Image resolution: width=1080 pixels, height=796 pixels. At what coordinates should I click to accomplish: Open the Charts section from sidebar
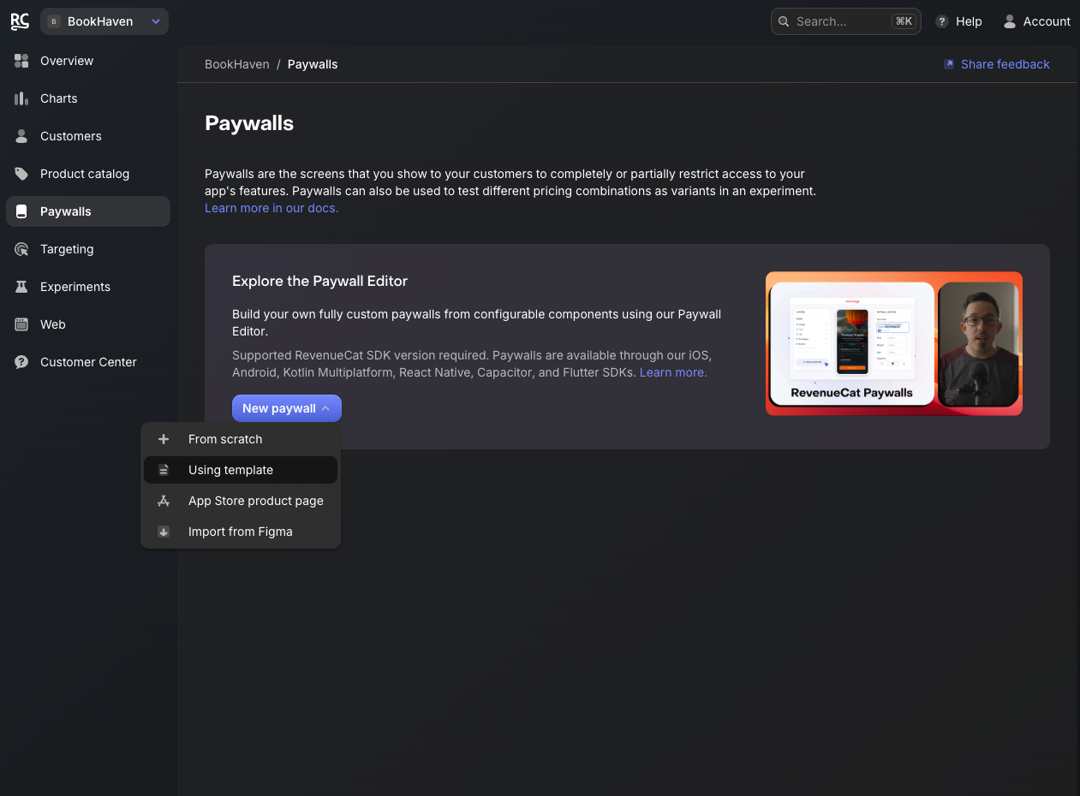tap(58, 98)
